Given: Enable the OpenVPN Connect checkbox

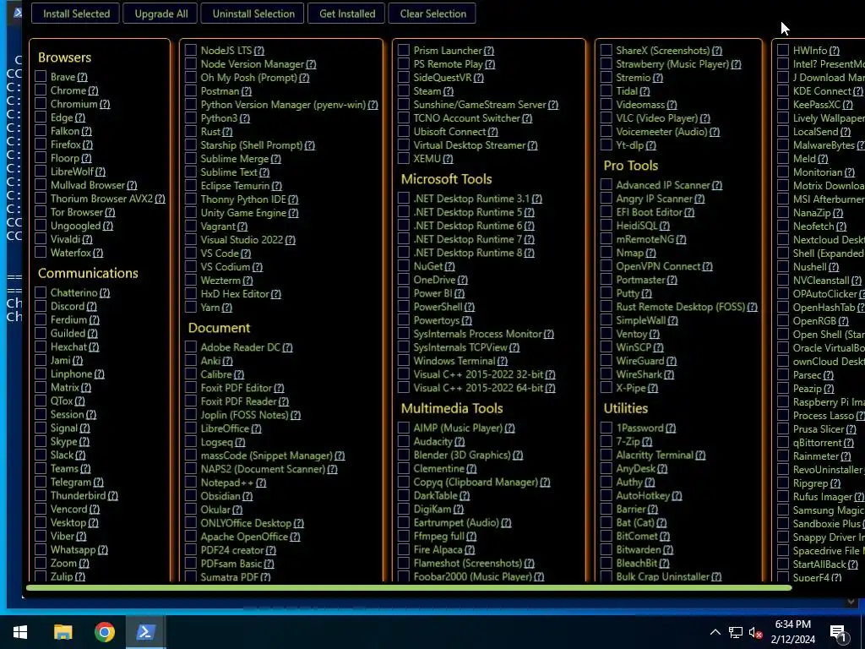Looking at the screenshot, I should click(607, 266).
